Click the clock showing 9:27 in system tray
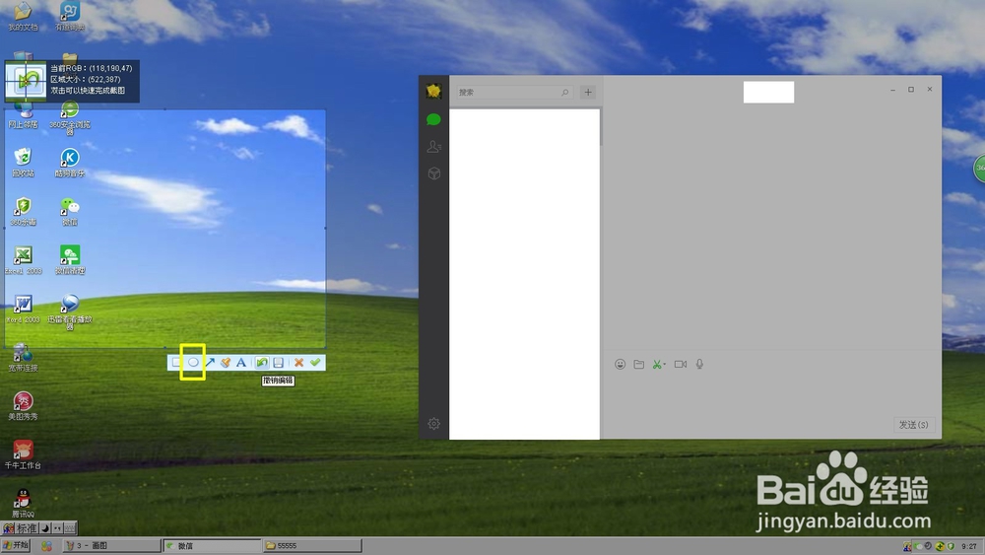Viewport: 985px width, 555px height. pyautogui.click(x=969, y=546)
